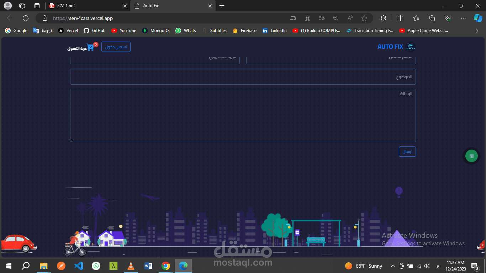Open Browser essentials heart icon
Viewport: 486px width, 273px height.
tap(448, 18)
